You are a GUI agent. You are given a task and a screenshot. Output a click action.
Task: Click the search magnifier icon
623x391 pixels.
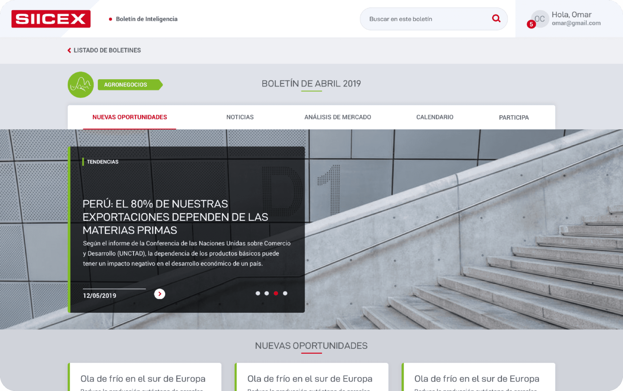tap(496, 19)
